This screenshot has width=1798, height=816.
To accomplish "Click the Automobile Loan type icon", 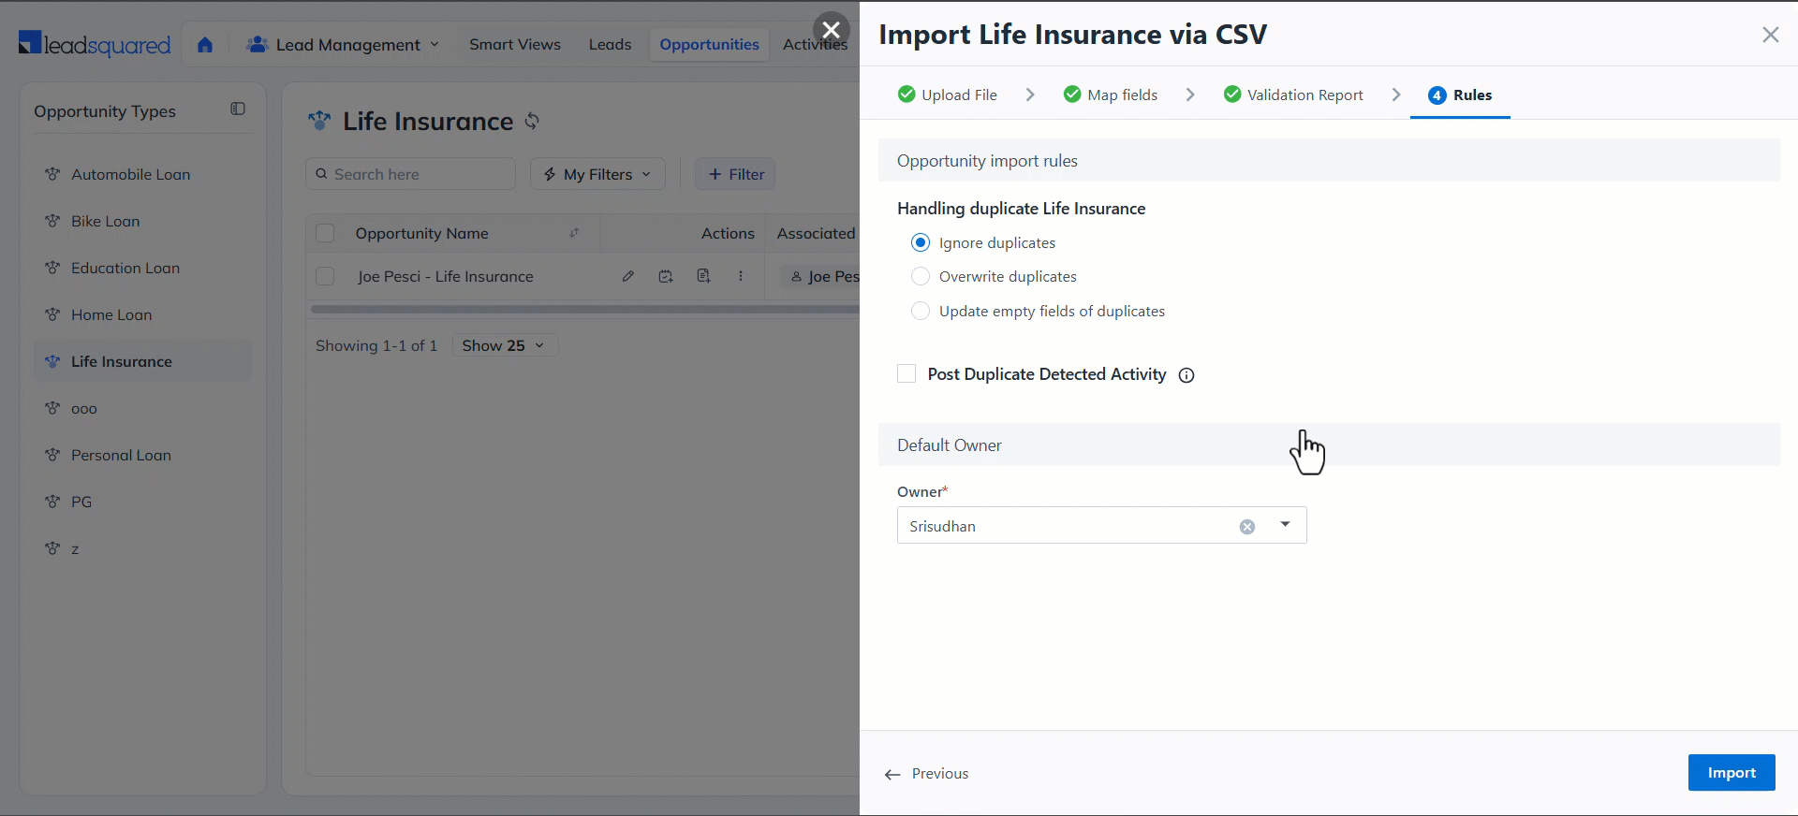I will [x=52, y=174].
